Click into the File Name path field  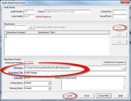tap(72, 68)
